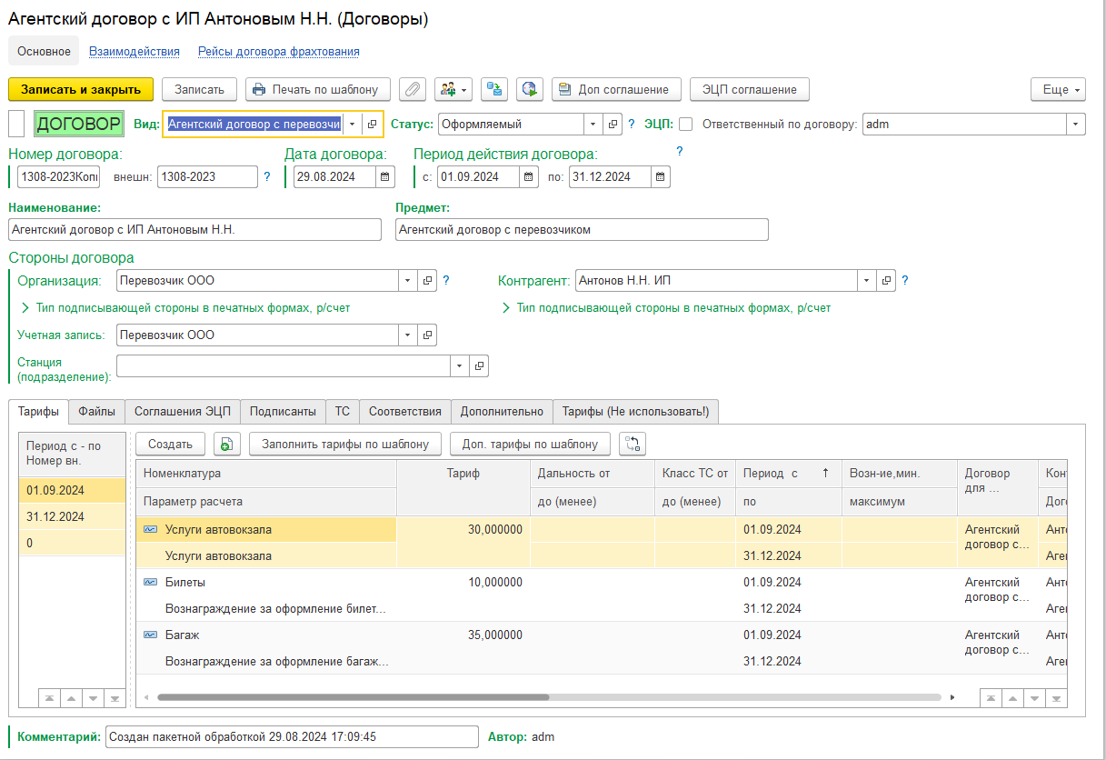Click the globe report icon in toolbar
Image resolution: width=1106 pixels, height=760 pixels.
(x=530, y=89)
